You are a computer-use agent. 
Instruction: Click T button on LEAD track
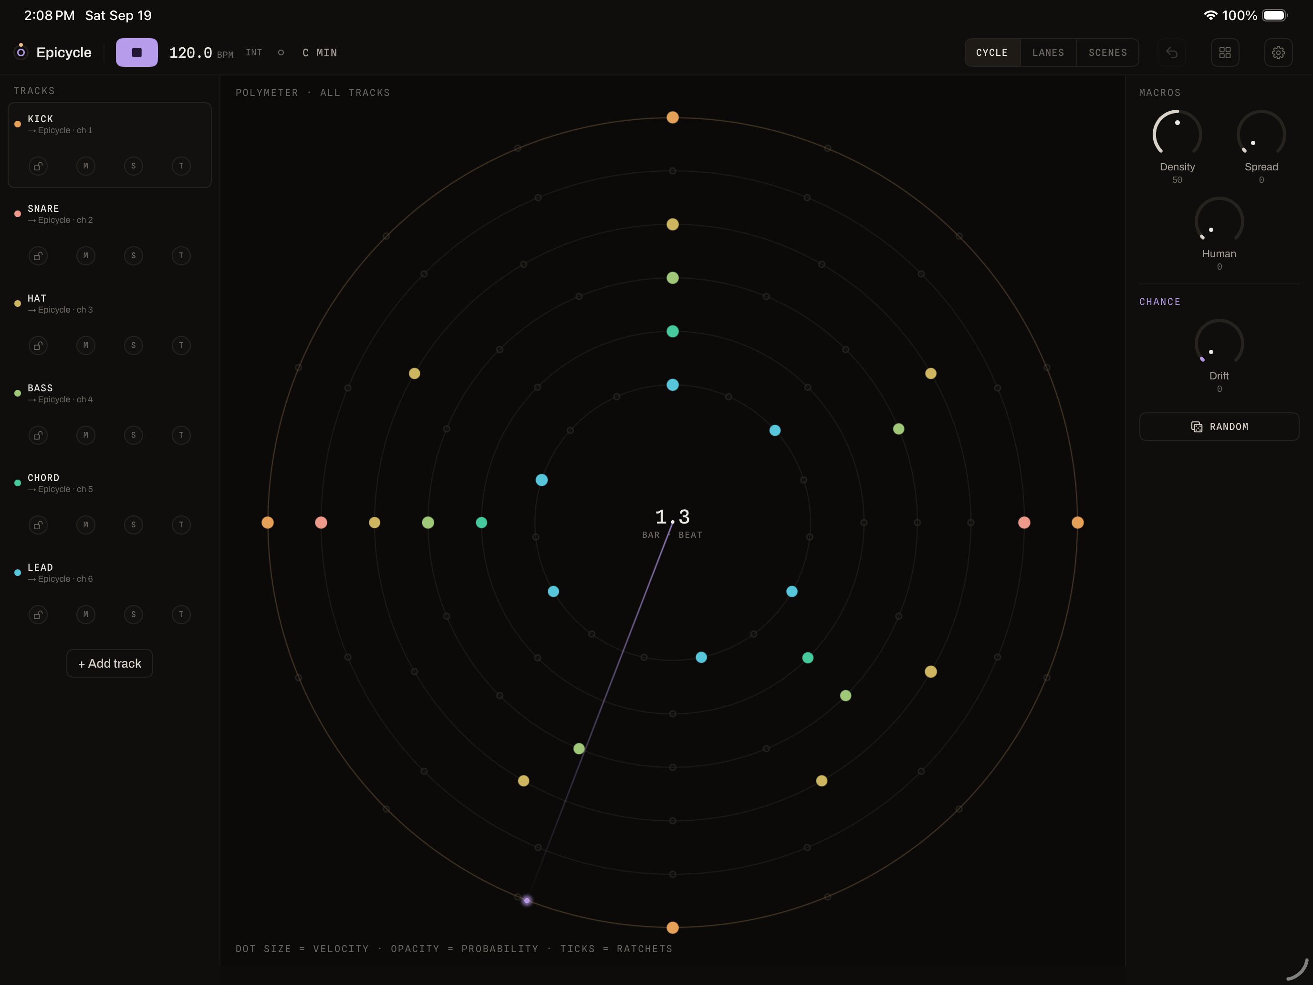coord(181,615)
